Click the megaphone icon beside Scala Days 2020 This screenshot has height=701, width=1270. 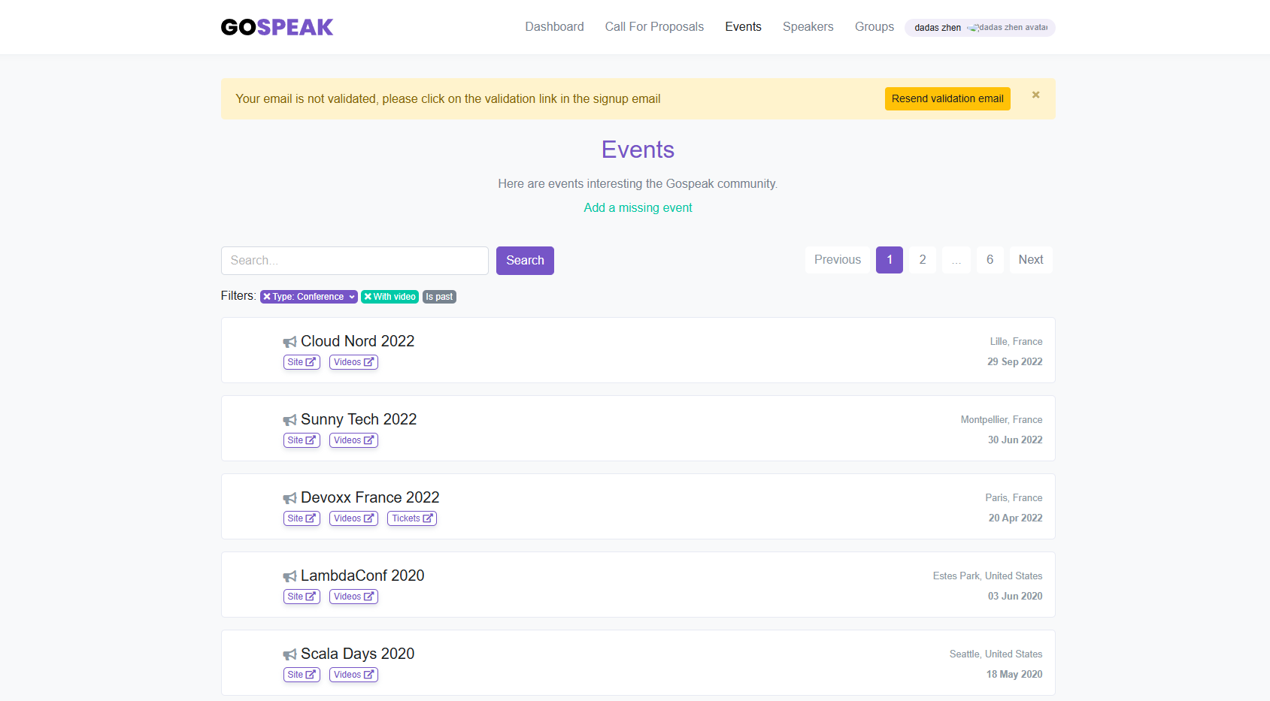point(289,654)
